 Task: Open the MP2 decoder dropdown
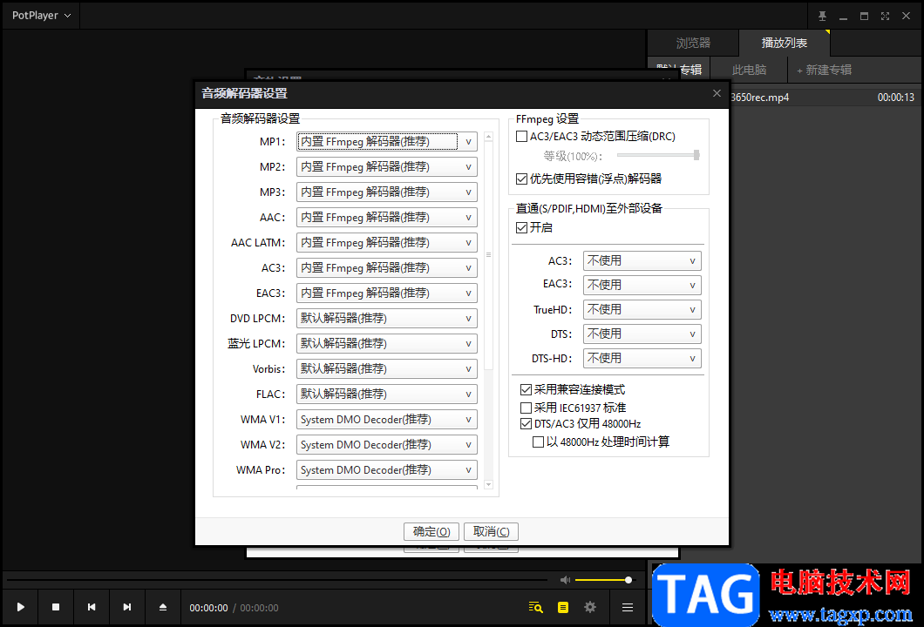[386, 167]
